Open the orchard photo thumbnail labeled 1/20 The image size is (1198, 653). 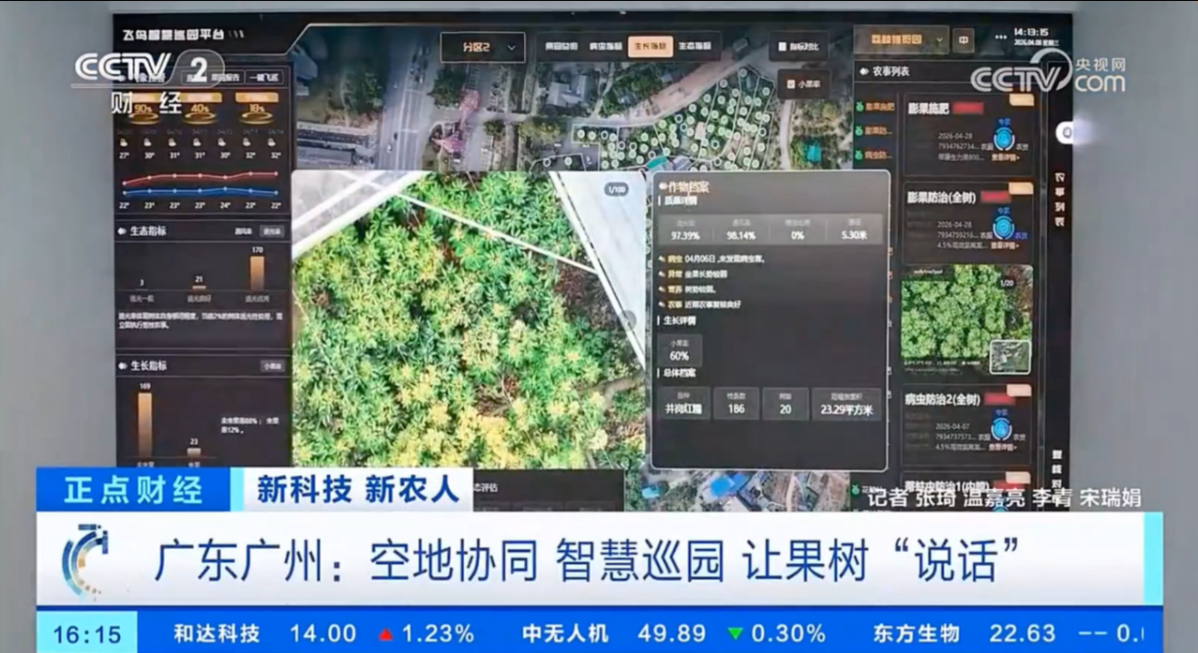966,321
